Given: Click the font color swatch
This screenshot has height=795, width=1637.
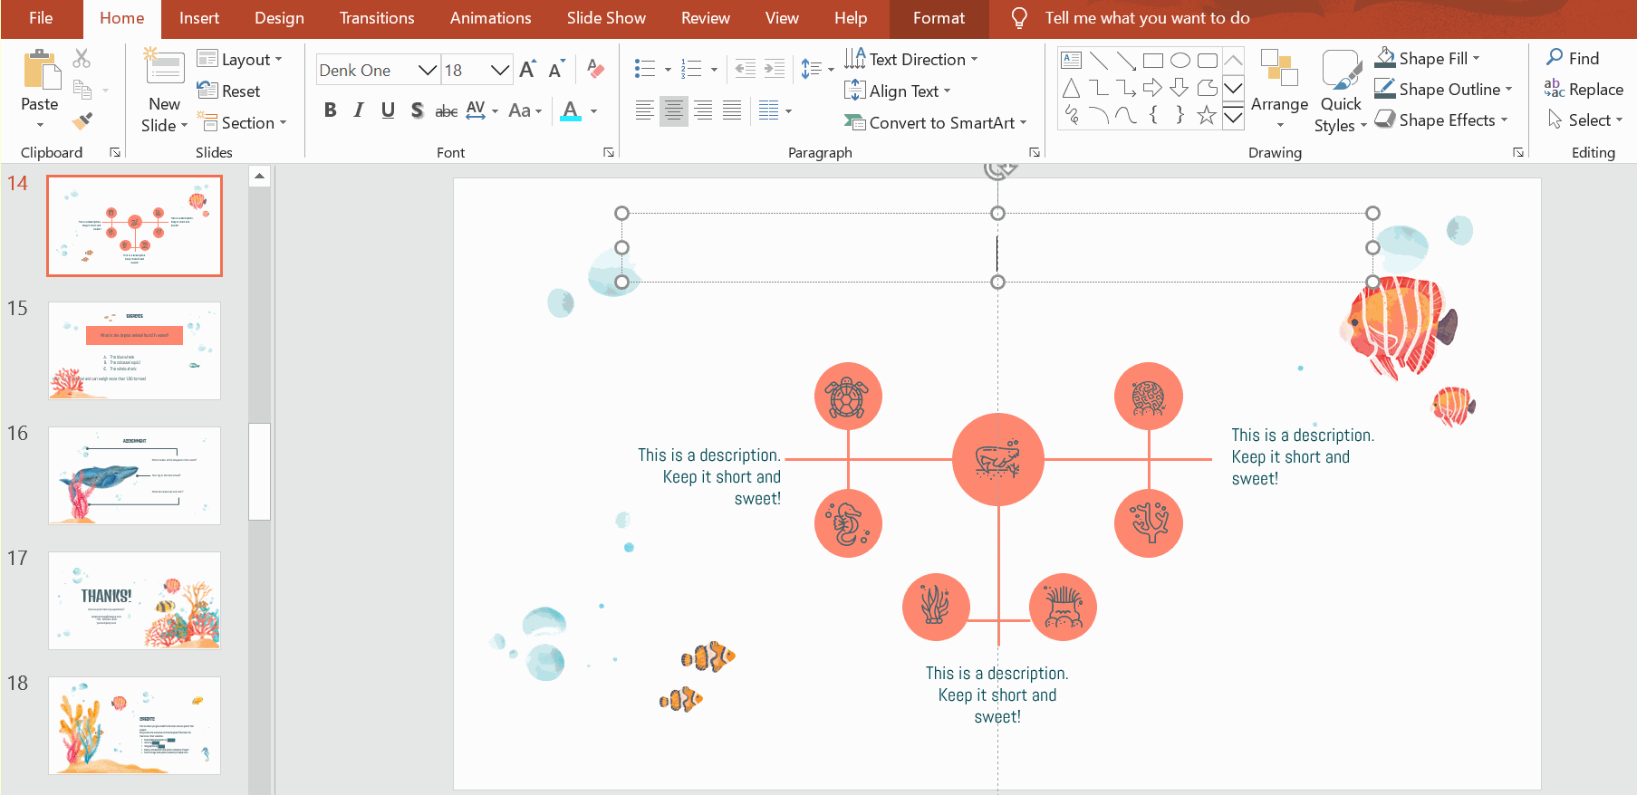Looking at the screenshot, I should point(571,110).
